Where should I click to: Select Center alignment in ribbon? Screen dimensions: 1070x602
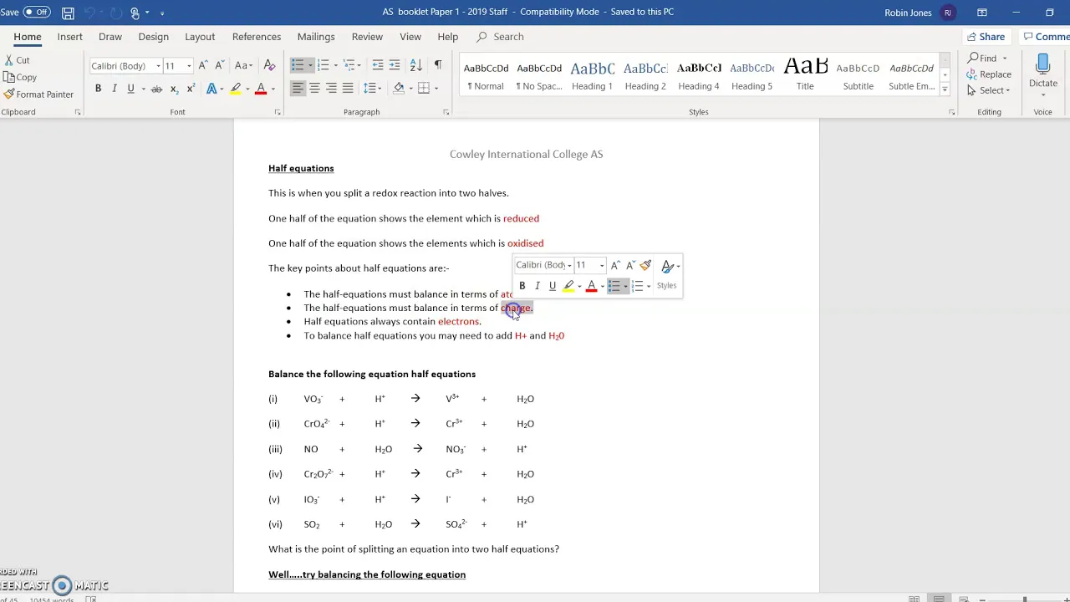coord(314,89)
